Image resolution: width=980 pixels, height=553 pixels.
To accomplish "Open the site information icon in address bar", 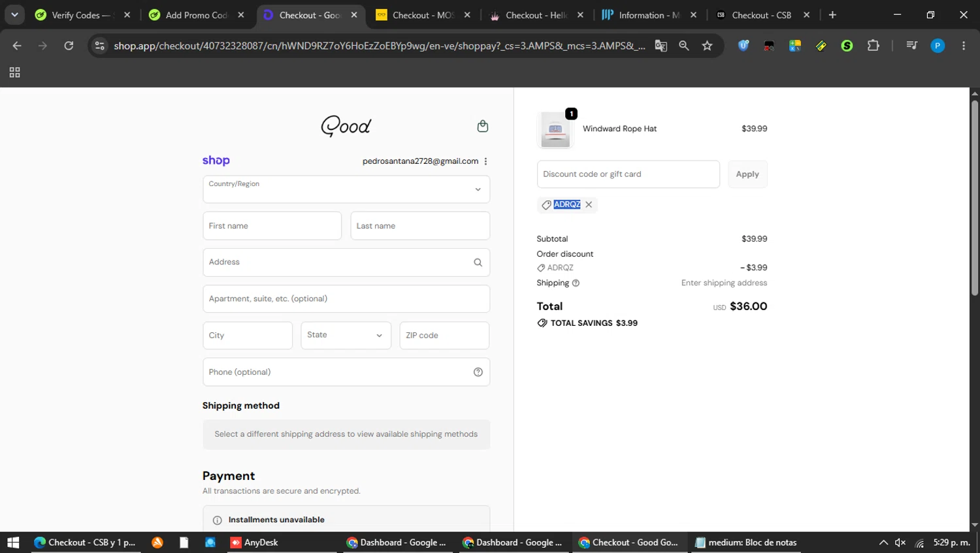I will pos(99,46).
